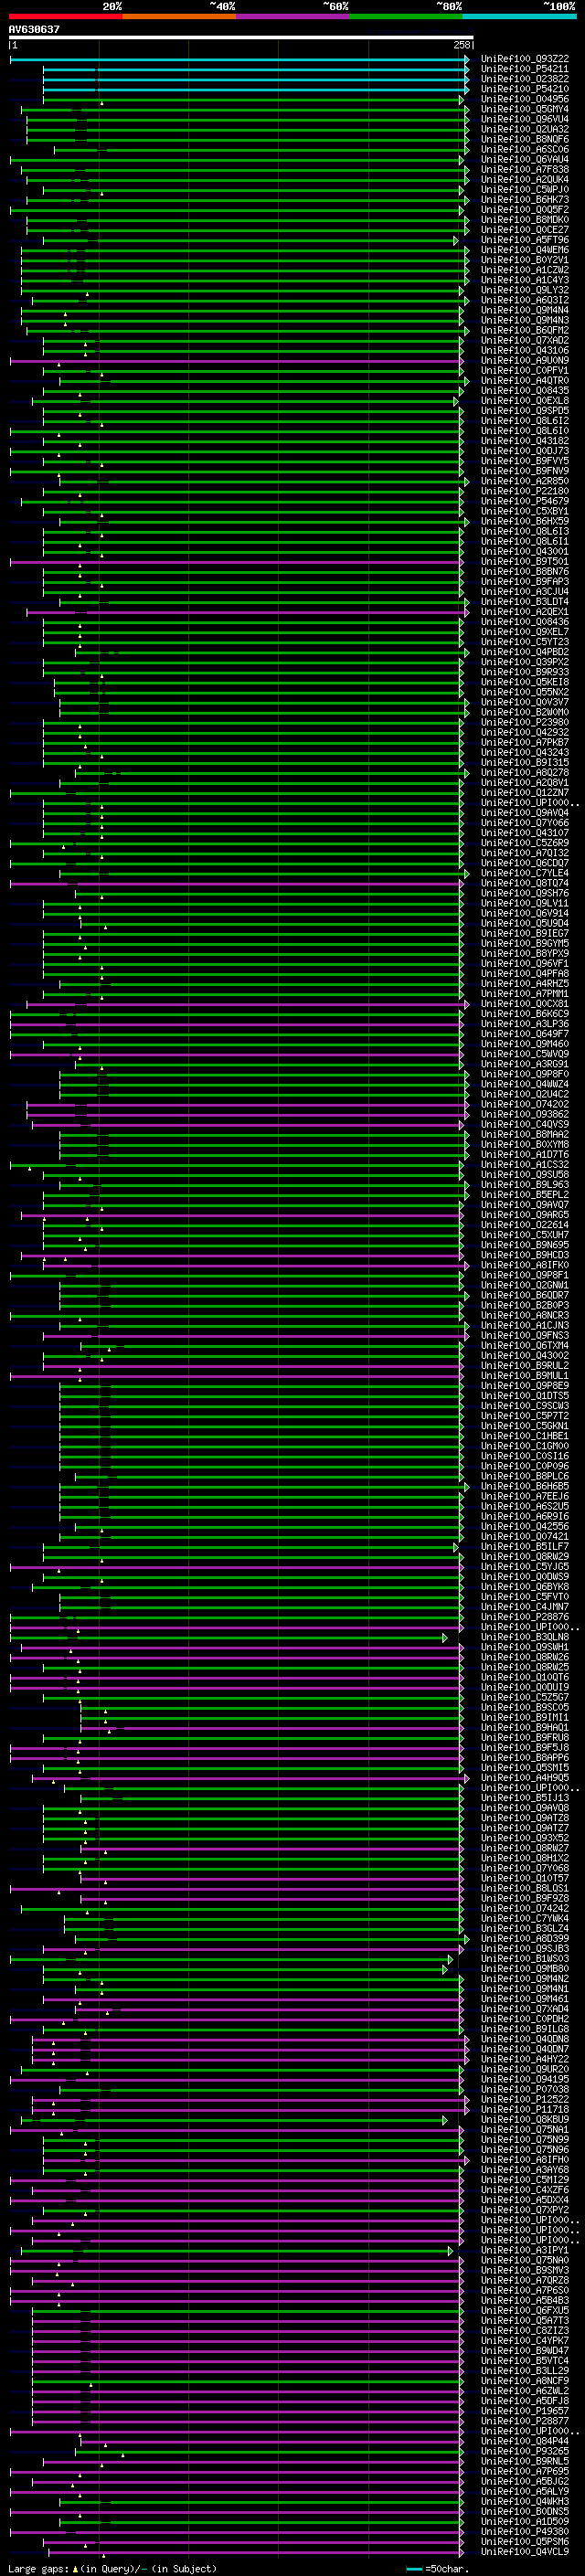Screen dimensions: 585x2576
Task: Open hit UniRef100_A7F838
Action: click(x=525, y=169)
